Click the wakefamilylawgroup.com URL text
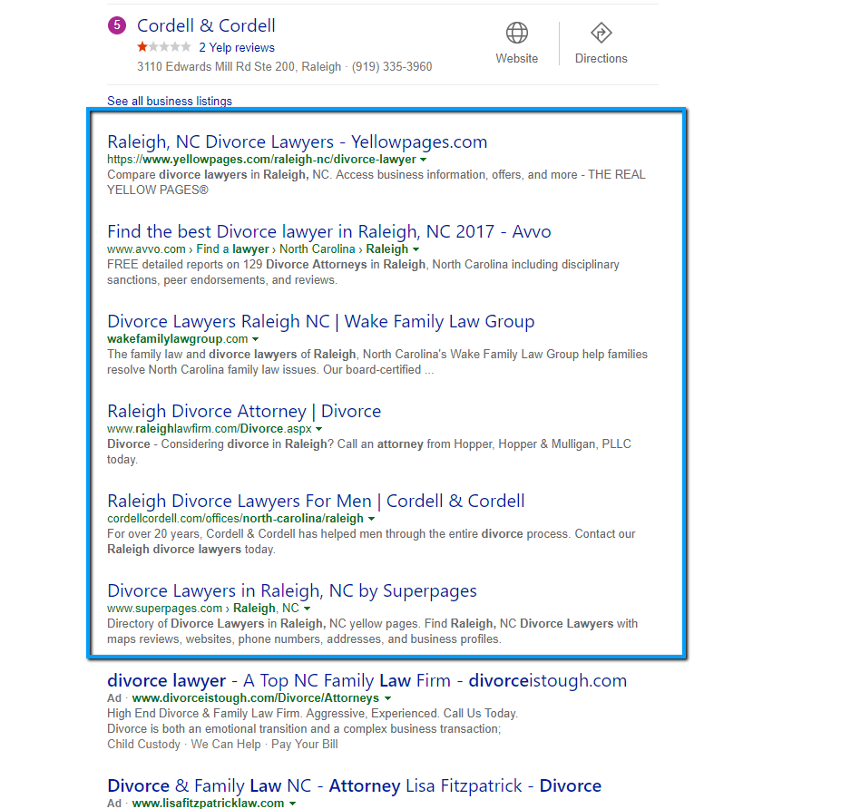 point(178,339)
